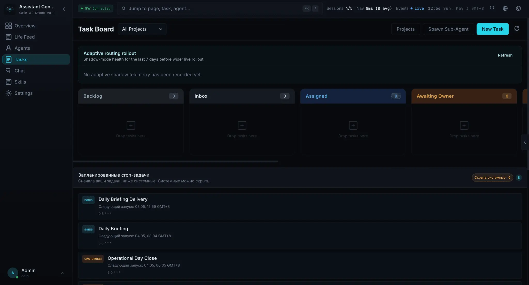The width and height of the screenshot is (529, 285).
Task: Go to Life Feed
Action: [x=36, y=37]
